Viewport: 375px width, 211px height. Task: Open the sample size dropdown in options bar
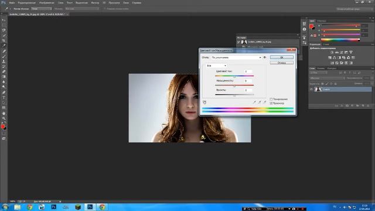pyautogui.click(x=42, y=9)
